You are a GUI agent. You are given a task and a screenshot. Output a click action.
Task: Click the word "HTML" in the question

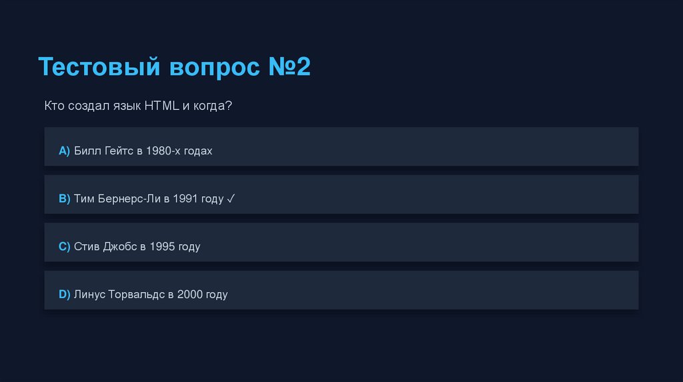click(161, 106)
